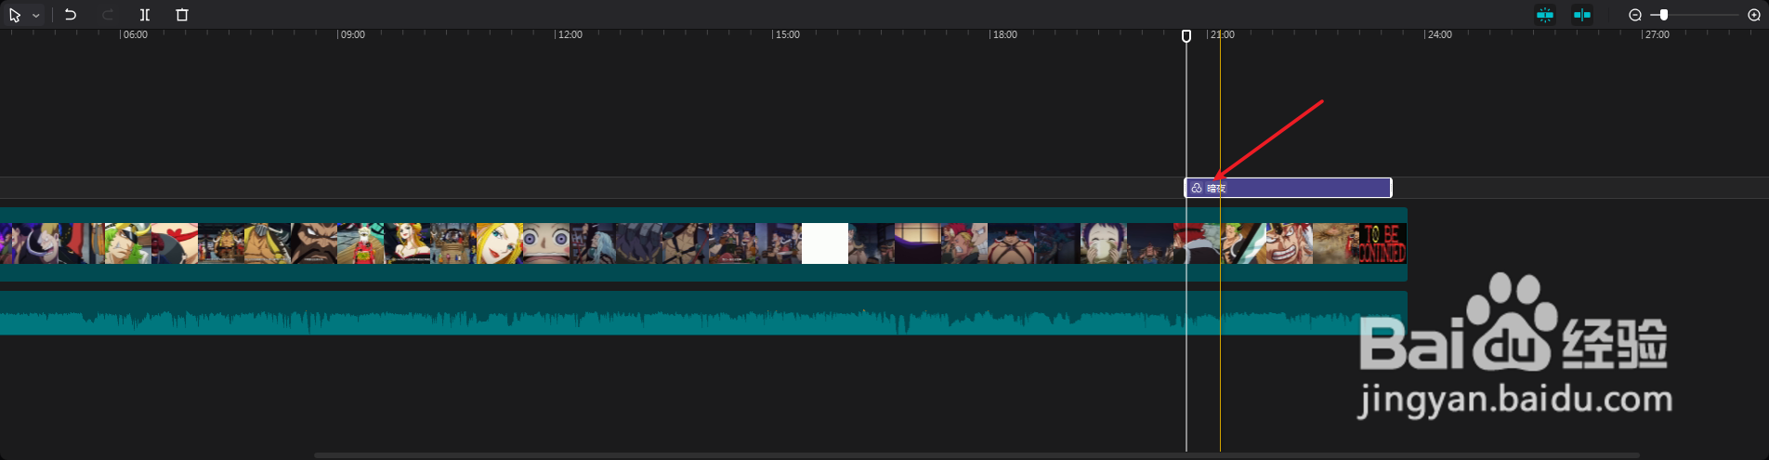Zoom in the timeline with plus magnifier
The height and width of the screenshot is (460, 1769).
pyautogui.click(x=1754, y=15)
